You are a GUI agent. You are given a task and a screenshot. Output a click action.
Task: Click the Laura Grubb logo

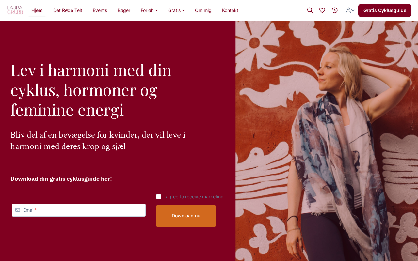pyautogui.click(x=15, y=10)
